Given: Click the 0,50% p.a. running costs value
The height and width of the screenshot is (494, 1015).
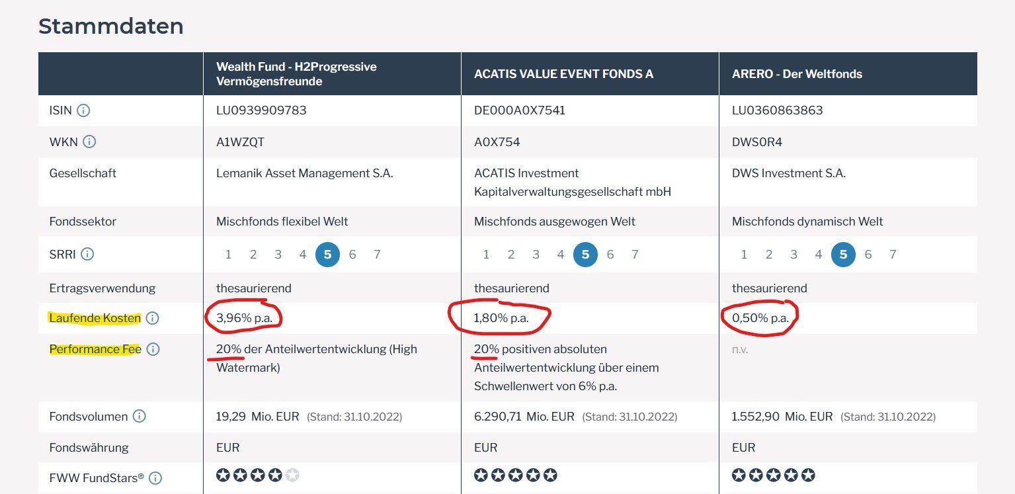Looking at the screenshot, I should tap(760, 318).
